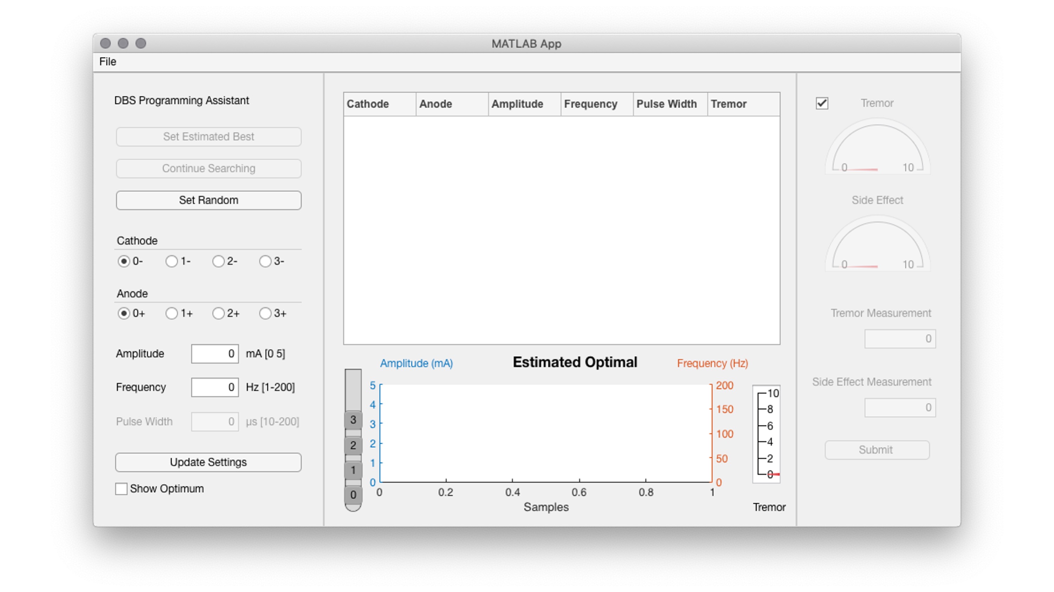Open the File menu
Screen dimensions: 1054x592
[107, 62]
